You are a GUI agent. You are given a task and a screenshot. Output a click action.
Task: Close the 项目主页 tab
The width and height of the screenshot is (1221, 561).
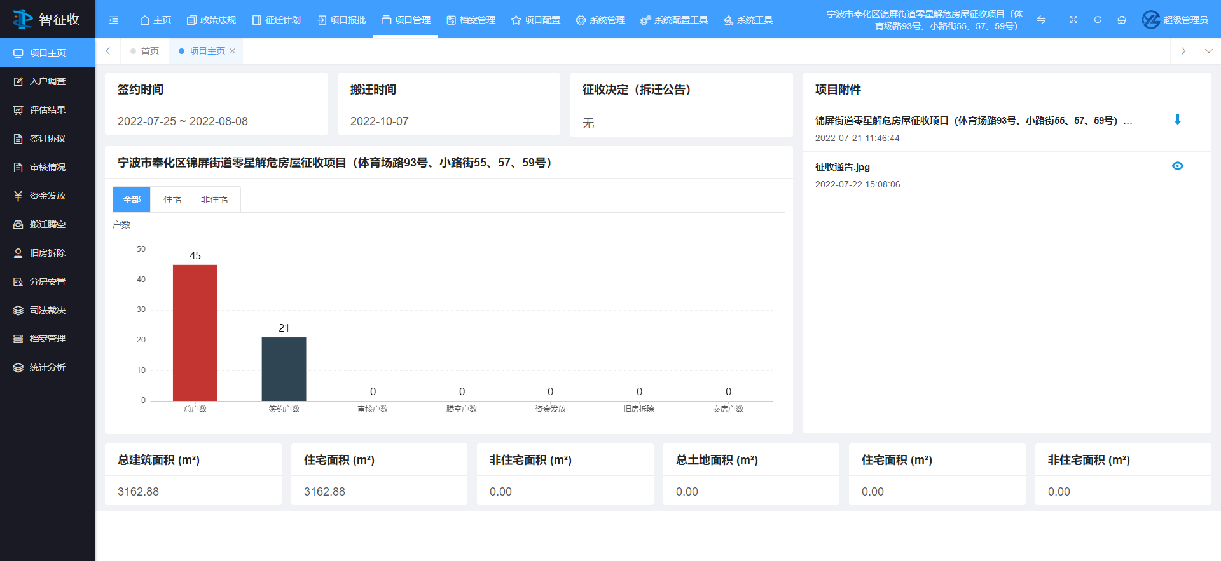[x=233, y=51]
